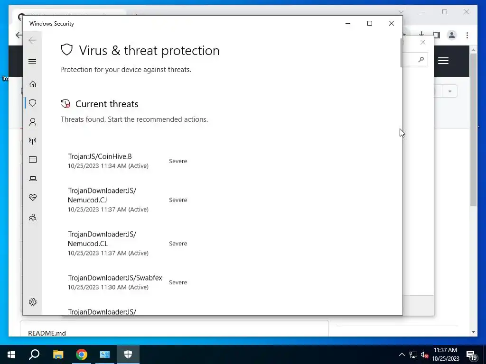Viewport: 486px width, 364px height.
Task: Open the taskbar clock showing 11:37 AM
Action: [445, 355]
